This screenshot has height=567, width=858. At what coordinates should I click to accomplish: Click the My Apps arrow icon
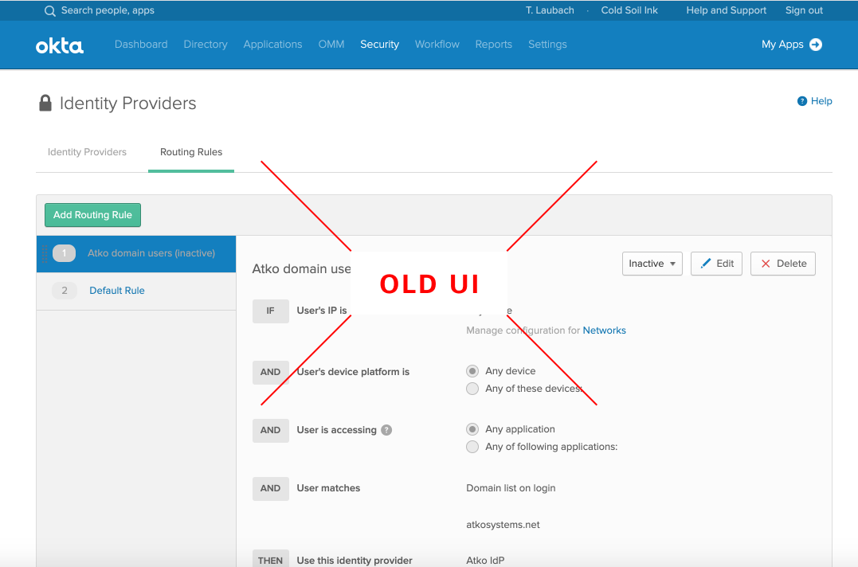coord(816,45)
